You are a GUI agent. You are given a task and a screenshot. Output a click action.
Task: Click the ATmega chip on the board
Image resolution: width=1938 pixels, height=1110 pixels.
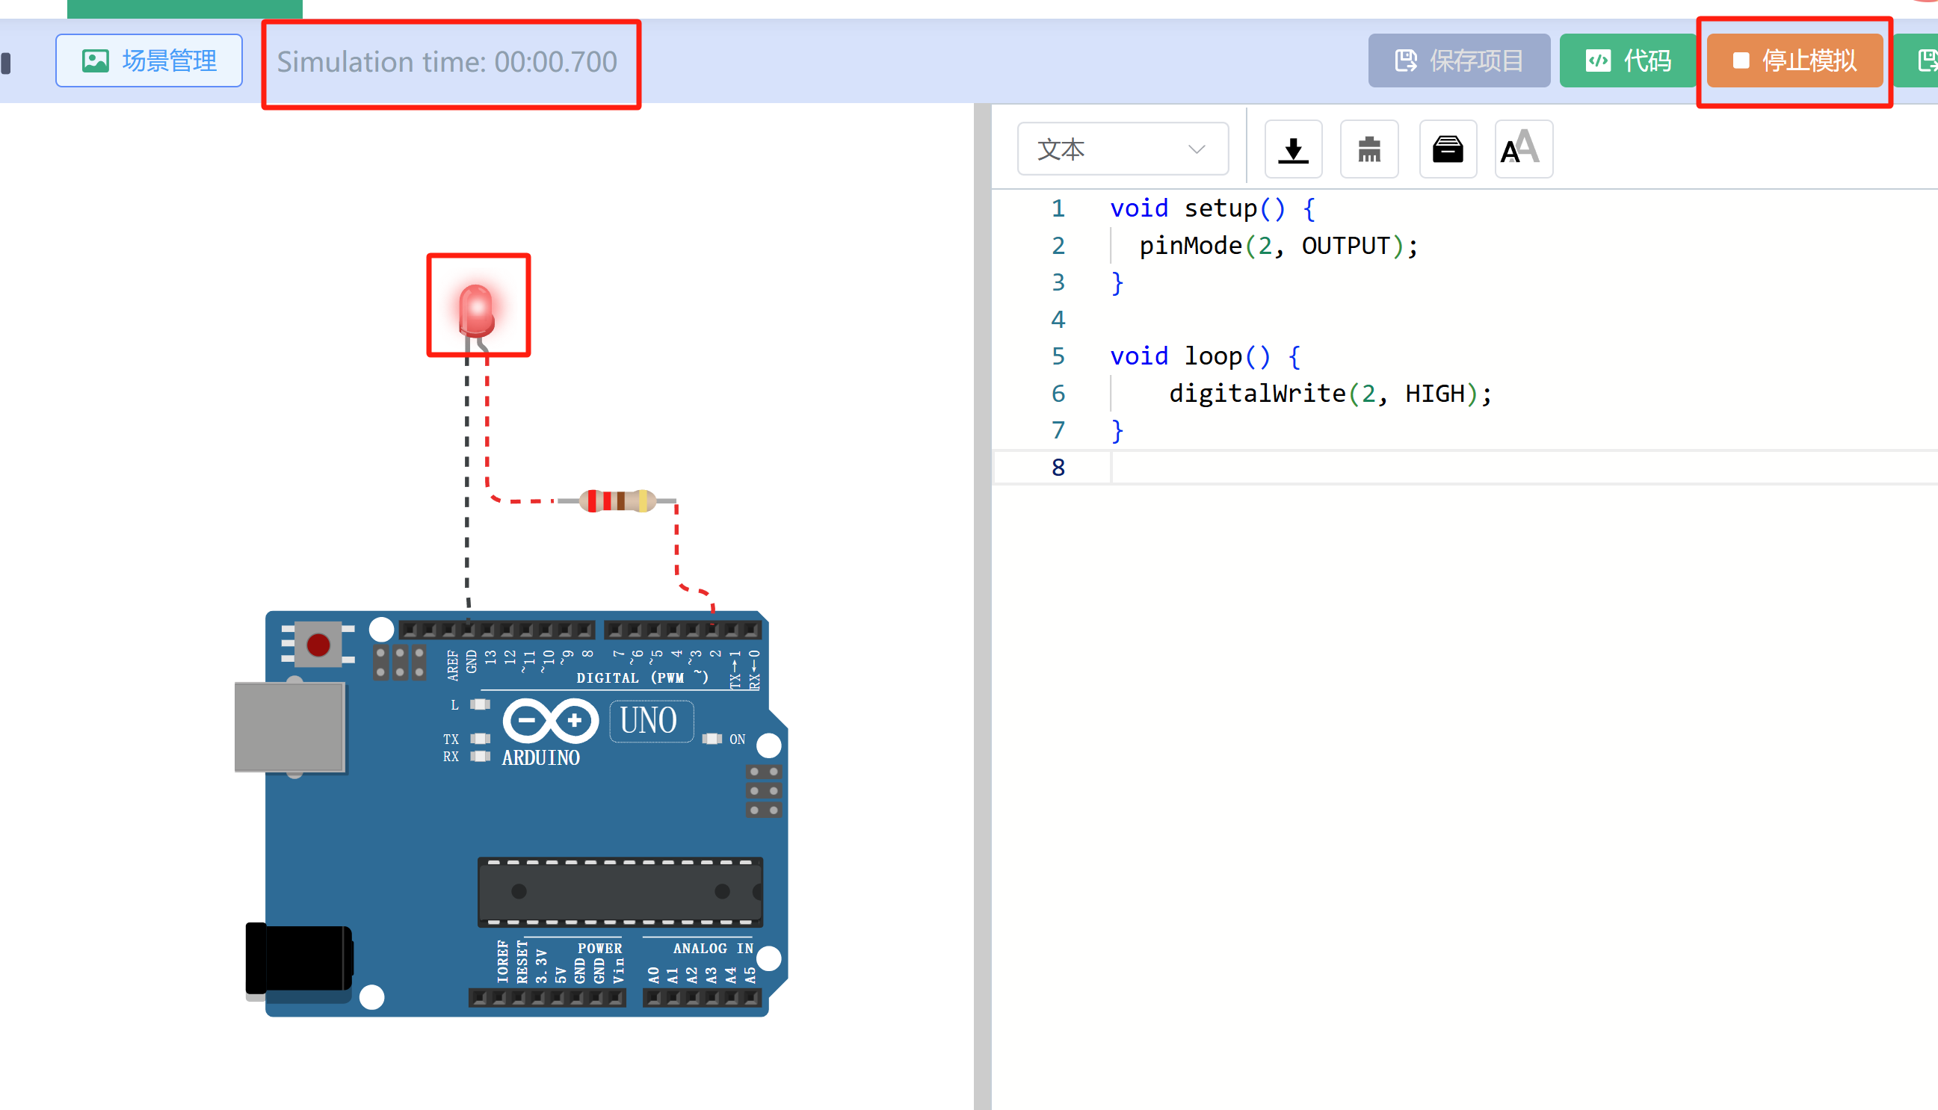(620, 891)
